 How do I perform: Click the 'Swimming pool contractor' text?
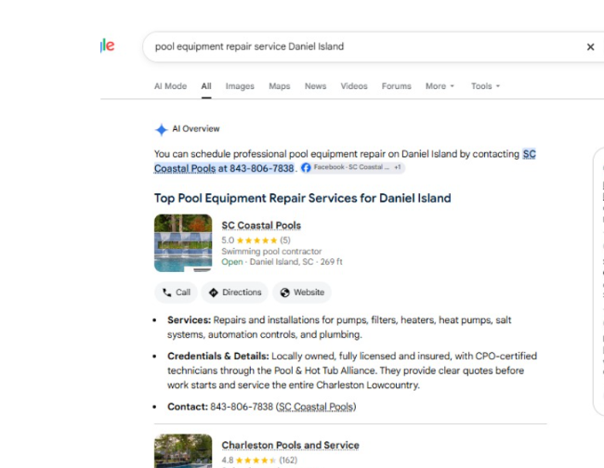click(x=271, y=252)
